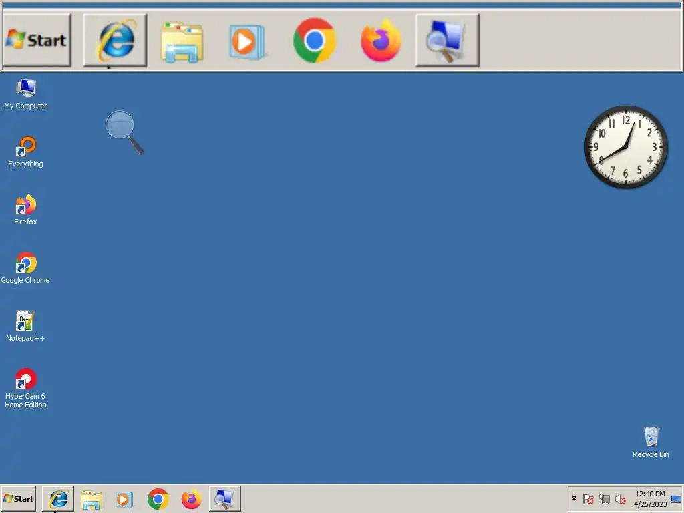Click the enlarged Internet Explorer icon in magnifier dock
Image resolution: width=684 pixels, height=513 pixels.
tap(115, 40)
